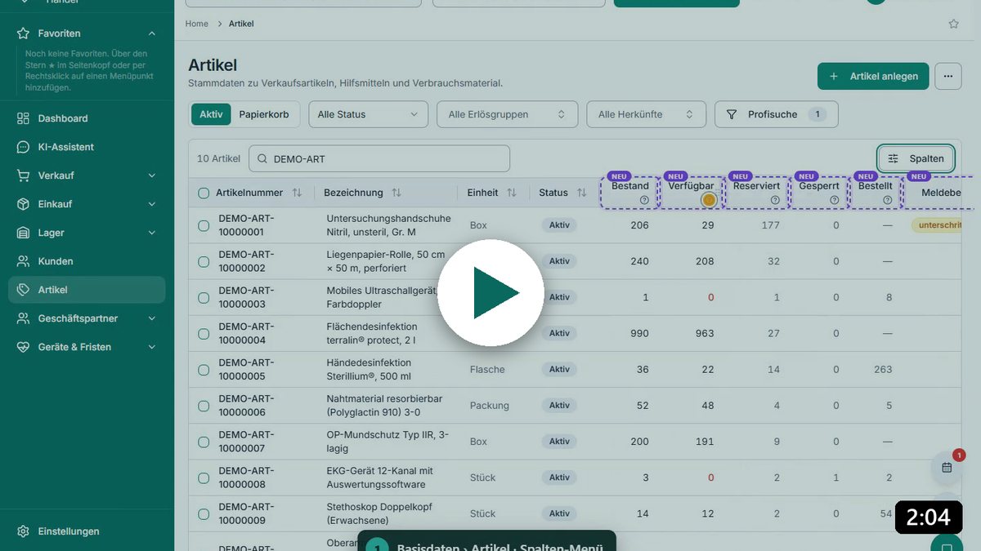Screen dimensions: 981x551
Task: Click the Verkauf shopping cart icon
Action: [23, 176]
